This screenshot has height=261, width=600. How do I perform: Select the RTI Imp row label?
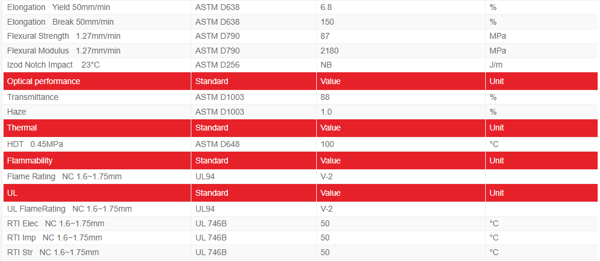click(x=54, y=237)
